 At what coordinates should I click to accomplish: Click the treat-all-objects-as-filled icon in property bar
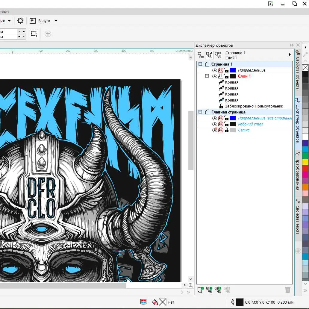[34, 34]
